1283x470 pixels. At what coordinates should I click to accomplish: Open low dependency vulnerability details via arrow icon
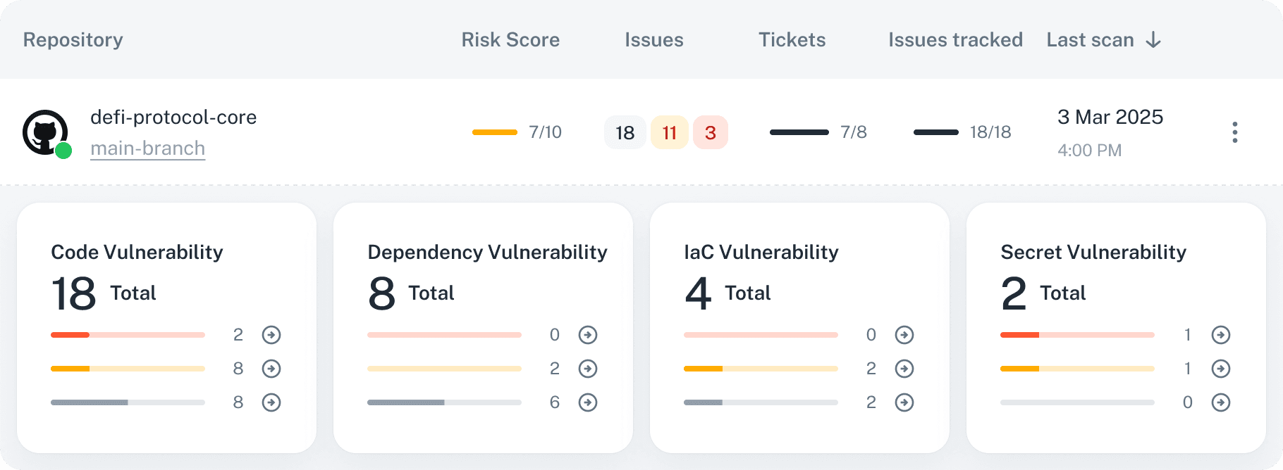coord(589,402)
